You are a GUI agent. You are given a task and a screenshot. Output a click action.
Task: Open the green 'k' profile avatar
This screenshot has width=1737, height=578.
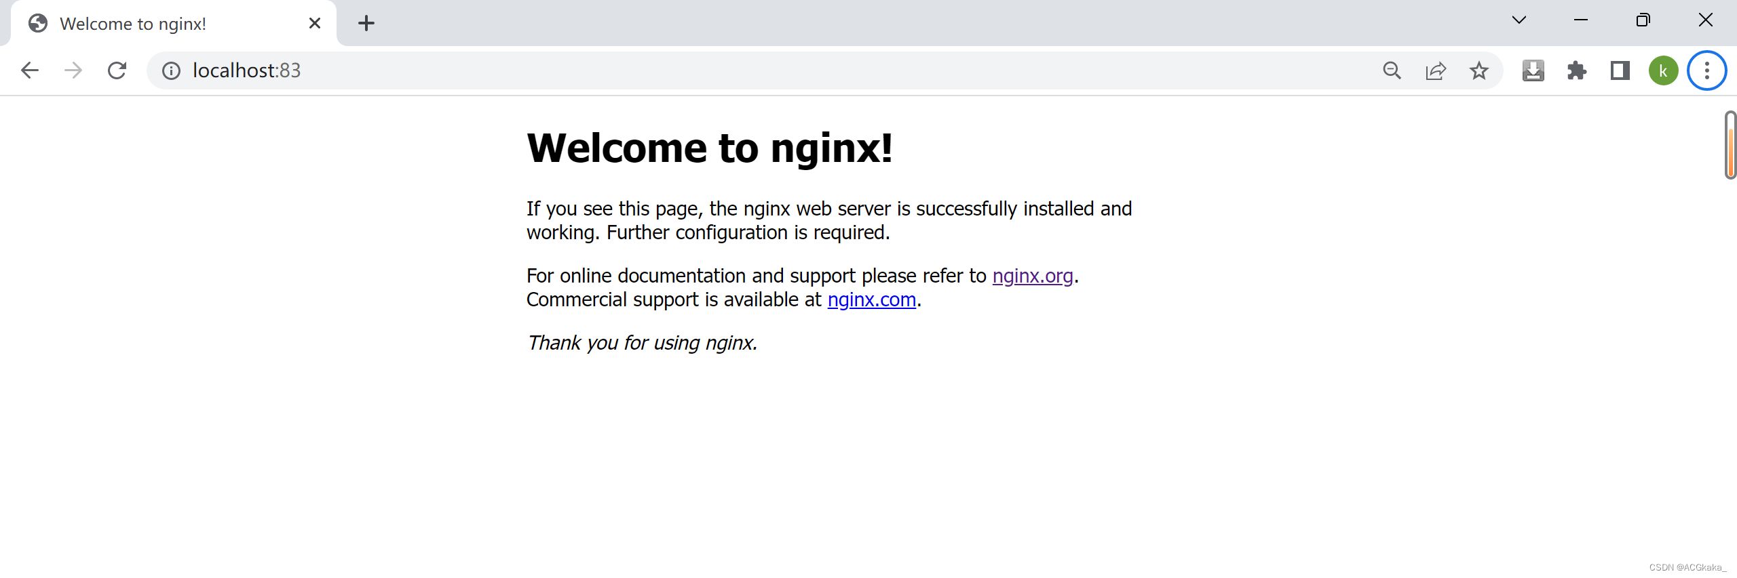pyautogui.click(x=1664, y=70)
